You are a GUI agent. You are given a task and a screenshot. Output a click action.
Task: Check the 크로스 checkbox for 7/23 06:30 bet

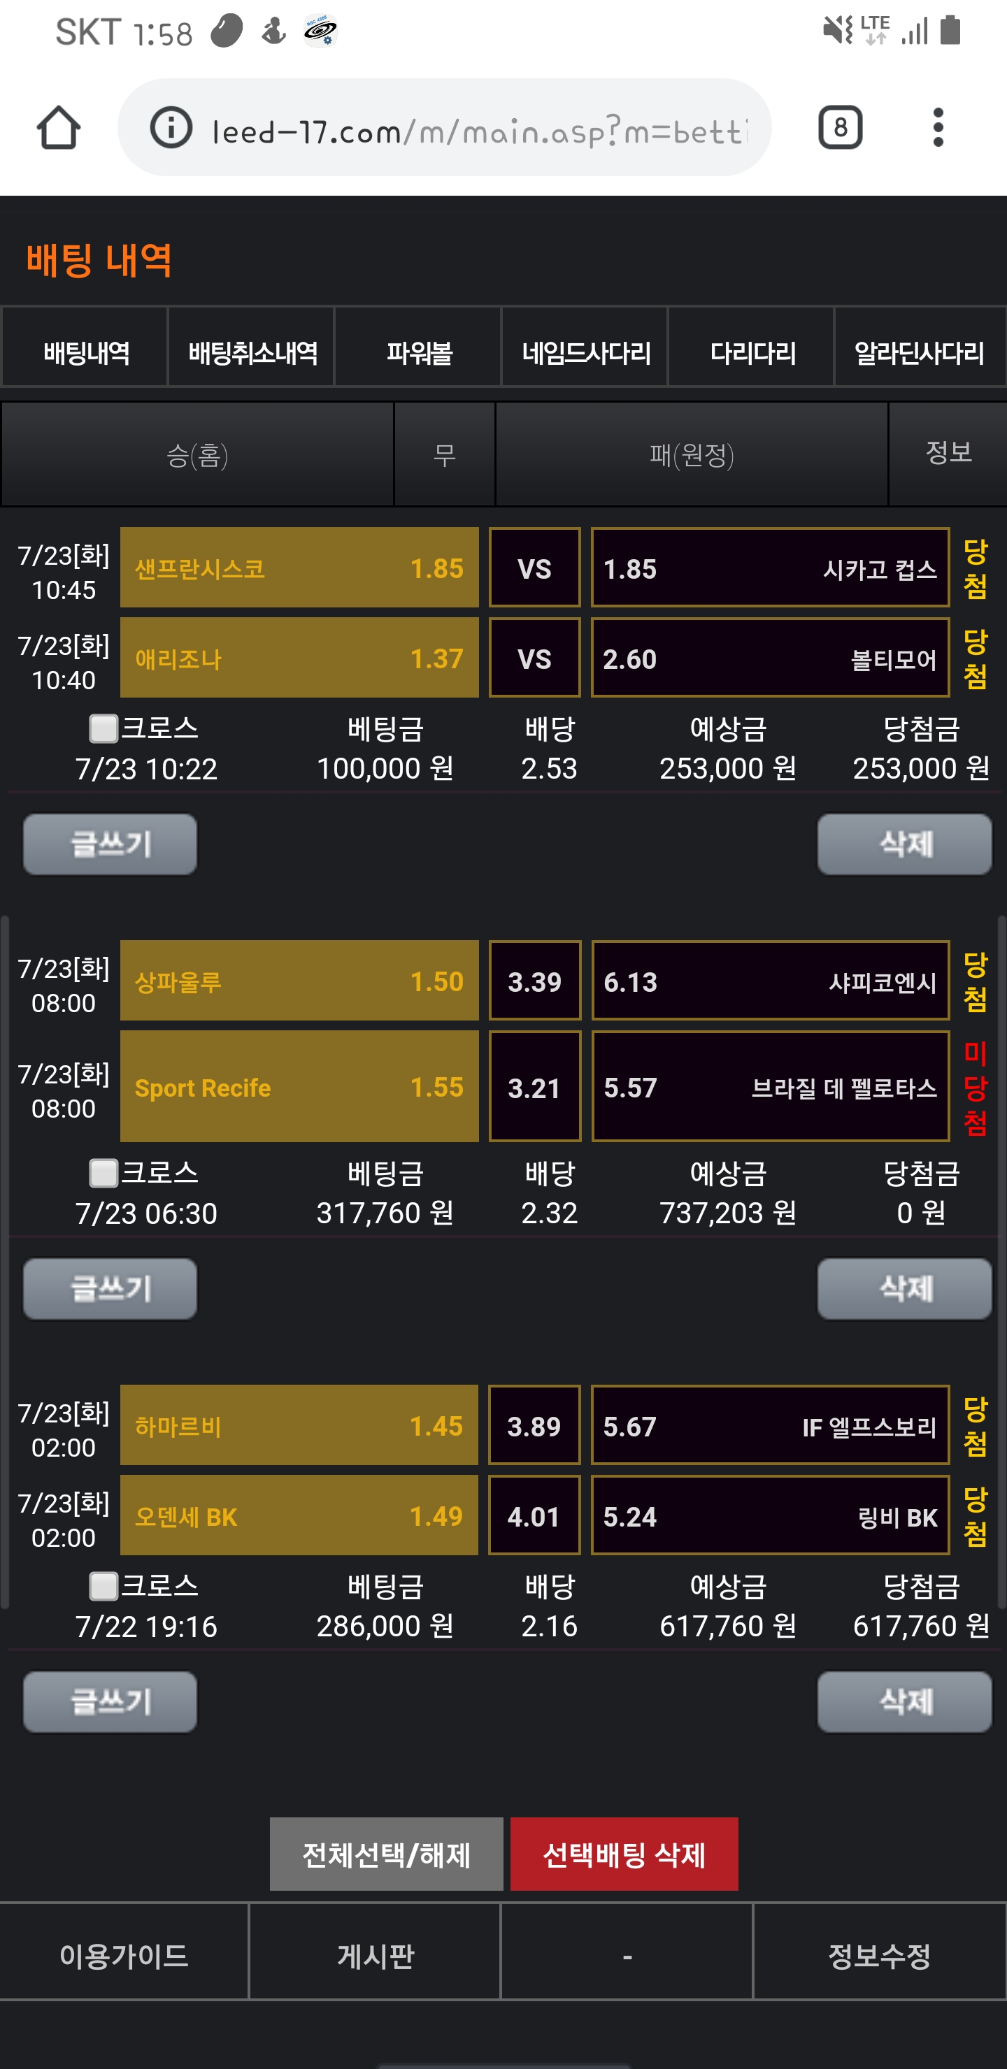click(103, 1173)
